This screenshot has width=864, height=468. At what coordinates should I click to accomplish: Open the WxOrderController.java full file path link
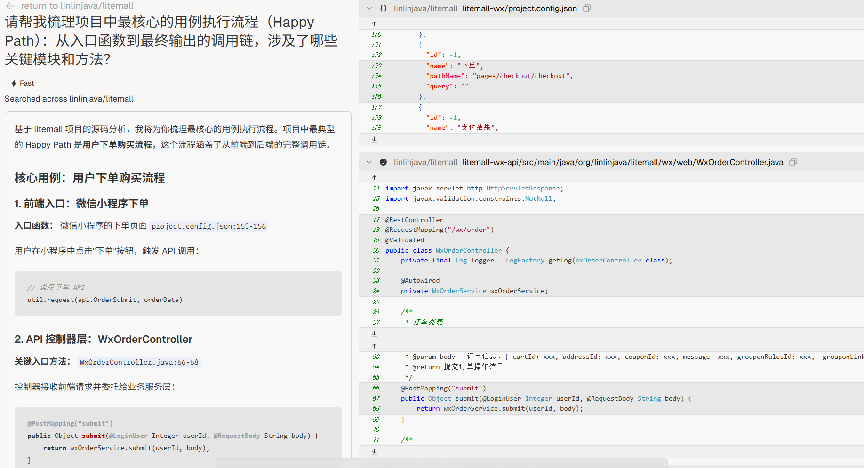(x=622, y=162)
